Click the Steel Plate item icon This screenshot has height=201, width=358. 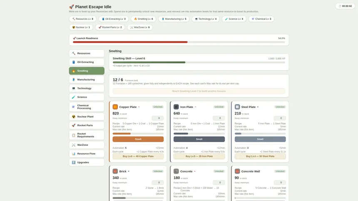click(237, 107)
